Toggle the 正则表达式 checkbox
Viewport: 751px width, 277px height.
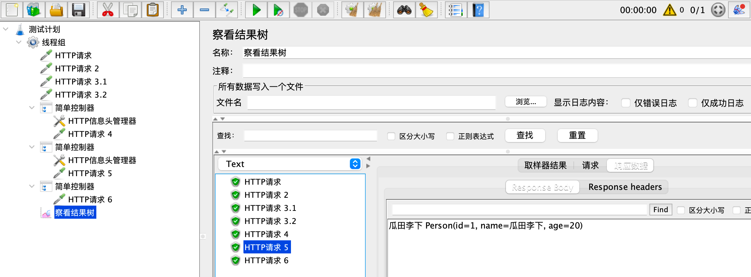[450, 136]
